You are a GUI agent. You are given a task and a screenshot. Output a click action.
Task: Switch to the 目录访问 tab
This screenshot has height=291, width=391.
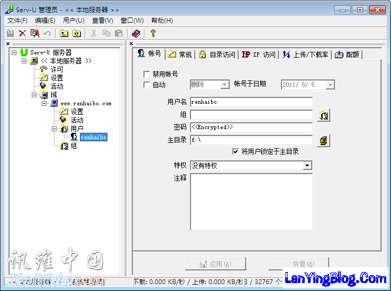click(x=217, y=54)
